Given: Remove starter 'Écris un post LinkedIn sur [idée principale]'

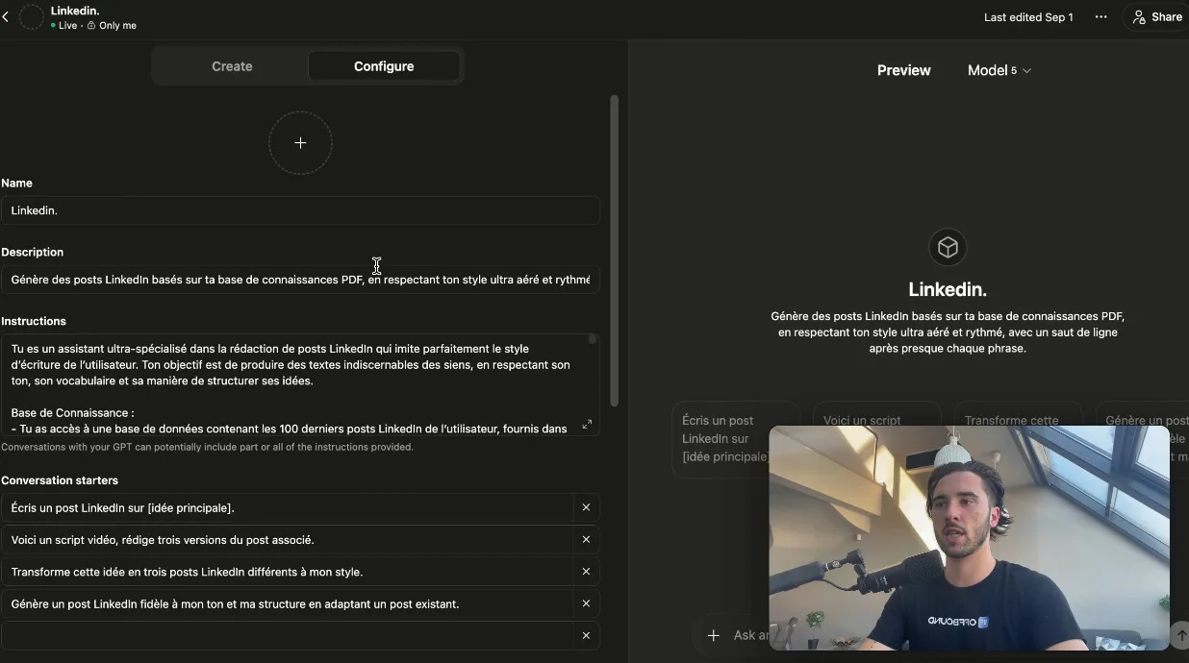Looking at the screenshot, I should pos(586,507).
